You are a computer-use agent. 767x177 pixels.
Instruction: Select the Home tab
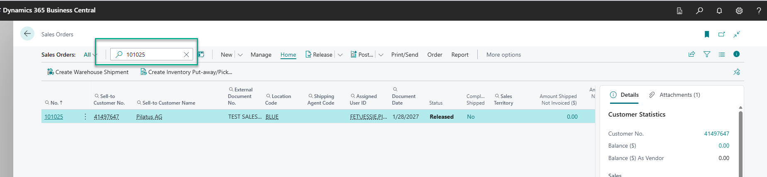pyautogui.click(x=288, y=55)
